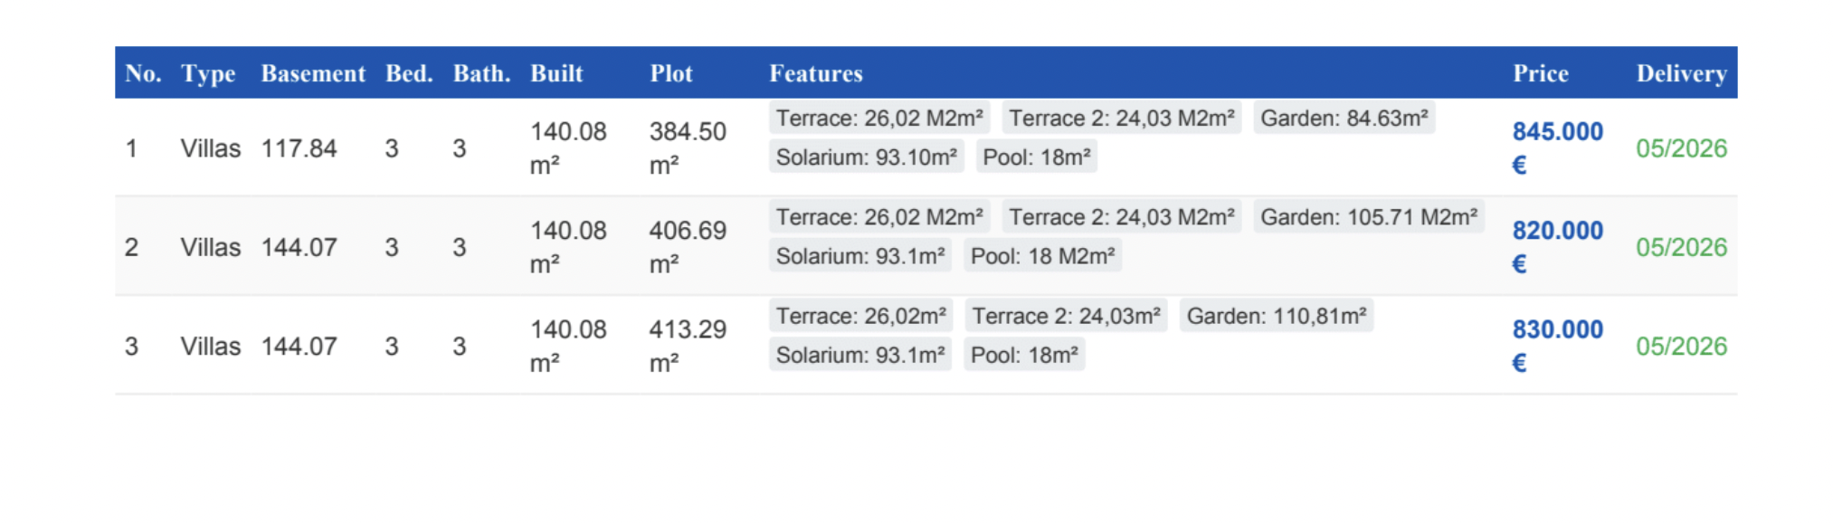Click the Price column header
The width and height of the screenshot is (1833, 523).
(1541, 73)
